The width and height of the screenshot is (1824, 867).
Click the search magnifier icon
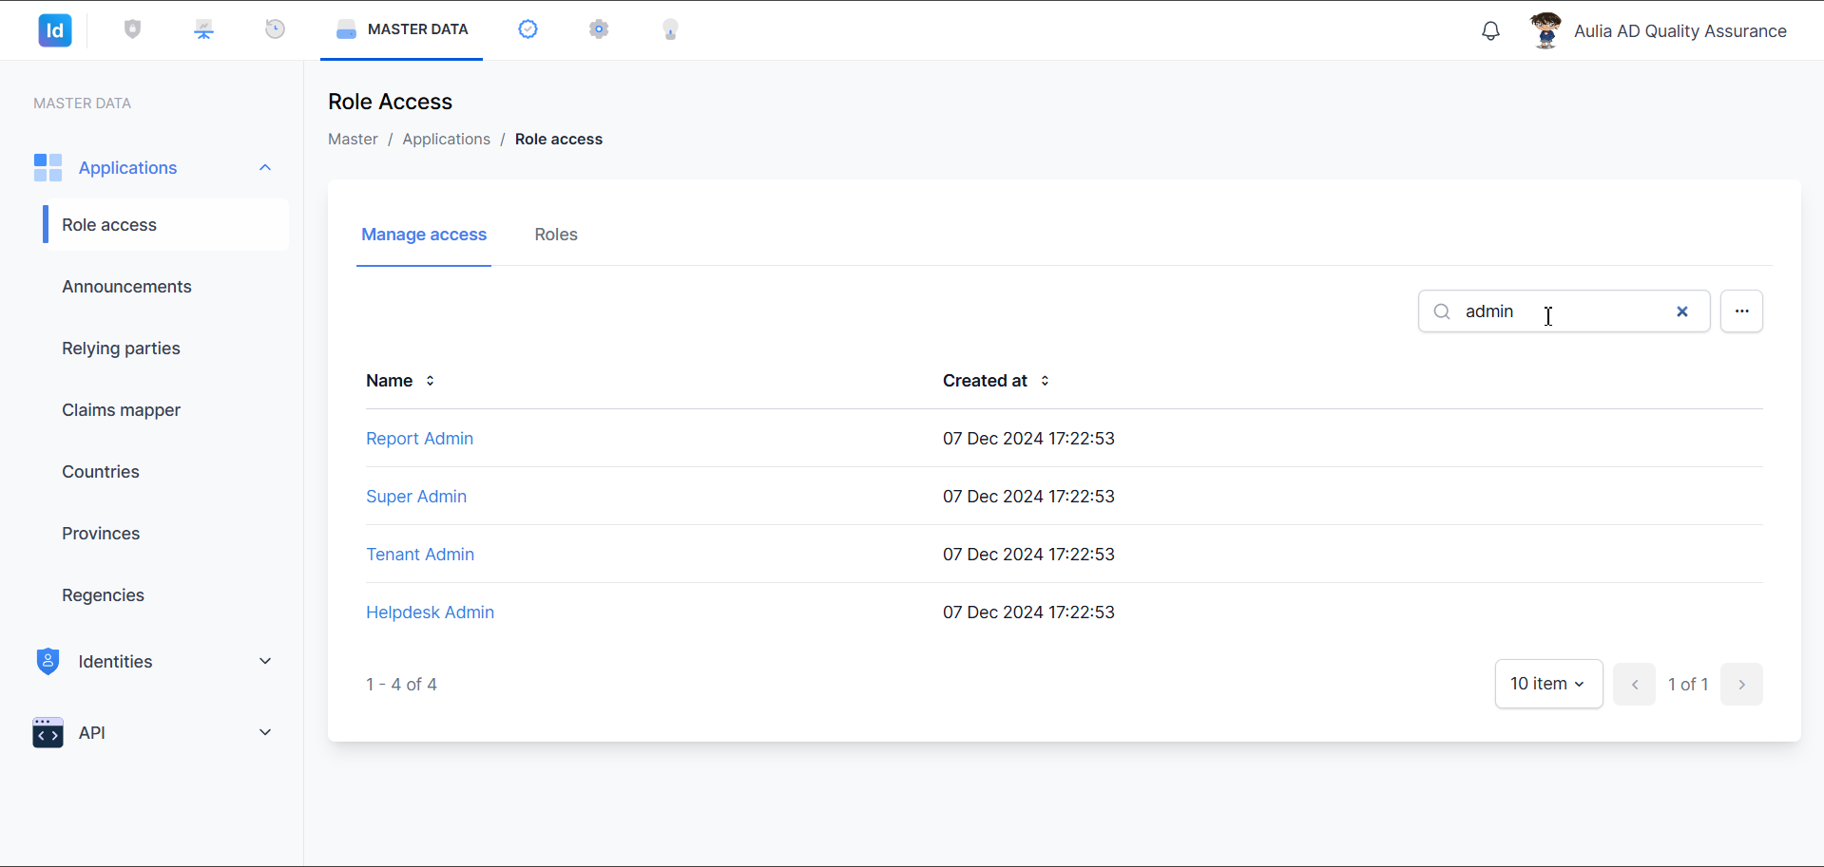1442,311
